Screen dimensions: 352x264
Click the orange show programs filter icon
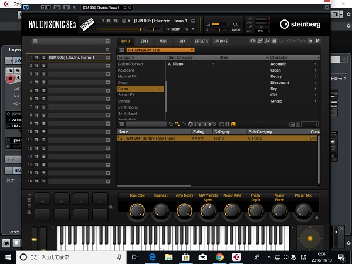pos(177,124)
